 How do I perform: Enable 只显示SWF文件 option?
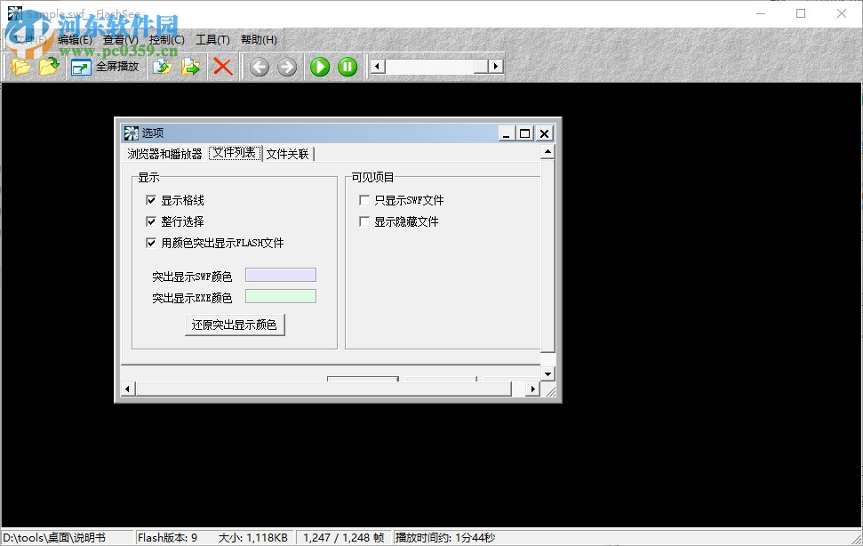[364, 200]
